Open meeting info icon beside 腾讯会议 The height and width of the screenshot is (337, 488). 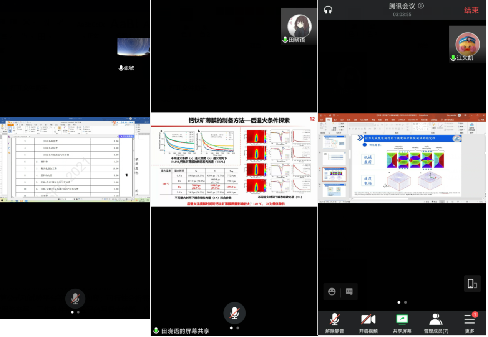(x=421, y=6)
